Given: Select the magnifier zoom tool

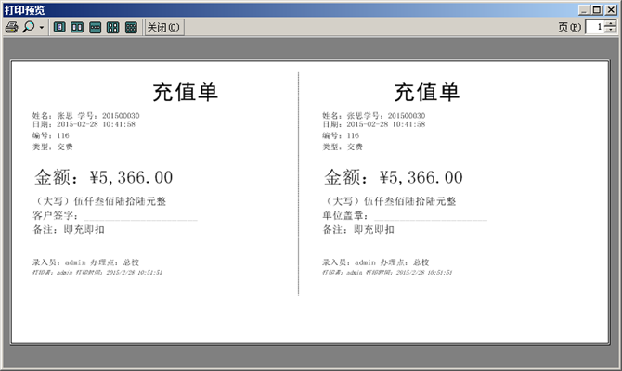Looking at the screenshot, I should coord(28,28).
